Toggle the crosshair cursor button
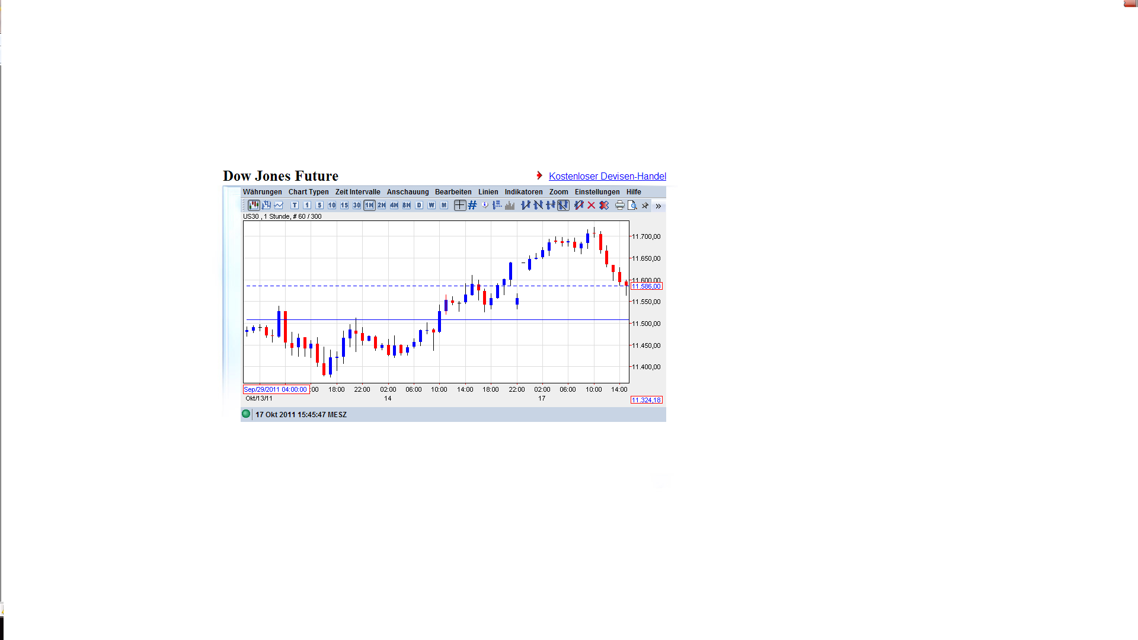This screenshot has width=1138, height=640. [460, 205]
